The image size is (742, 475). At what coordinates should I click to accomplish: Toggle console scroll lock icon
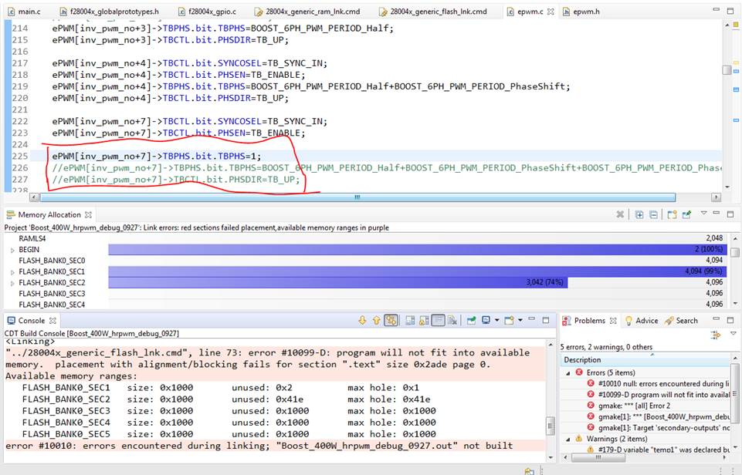pyautogui.click(x=424, y=321)
